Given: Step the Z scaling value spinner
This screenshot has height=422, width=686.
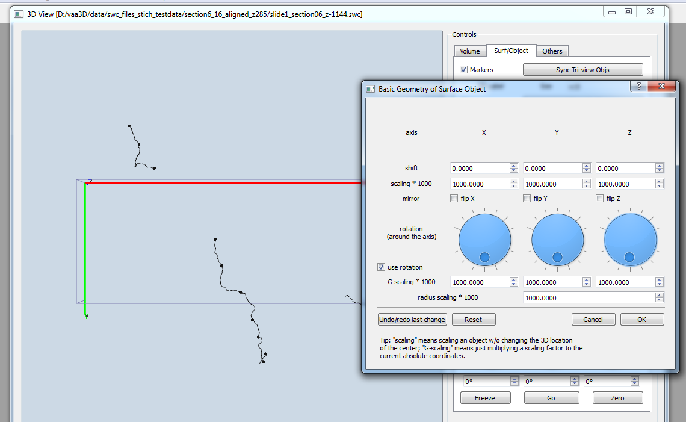Looking at the screenshot, I should click(x=660, y=184).
